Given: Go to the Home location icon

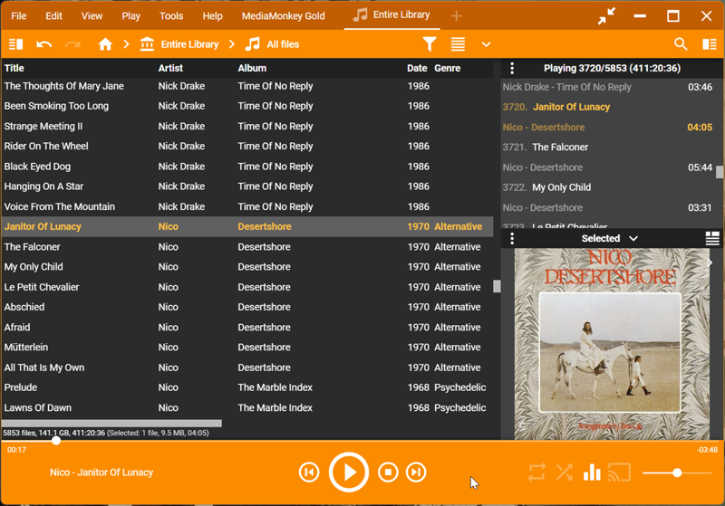Looking at the screenshot, I should [x=105, y=44].
